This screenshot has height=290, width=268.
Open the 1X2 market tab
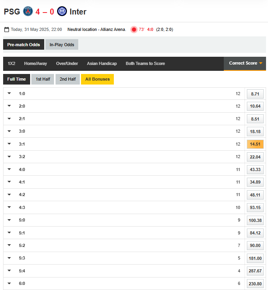pyautogui.click(x=12, y=63)
